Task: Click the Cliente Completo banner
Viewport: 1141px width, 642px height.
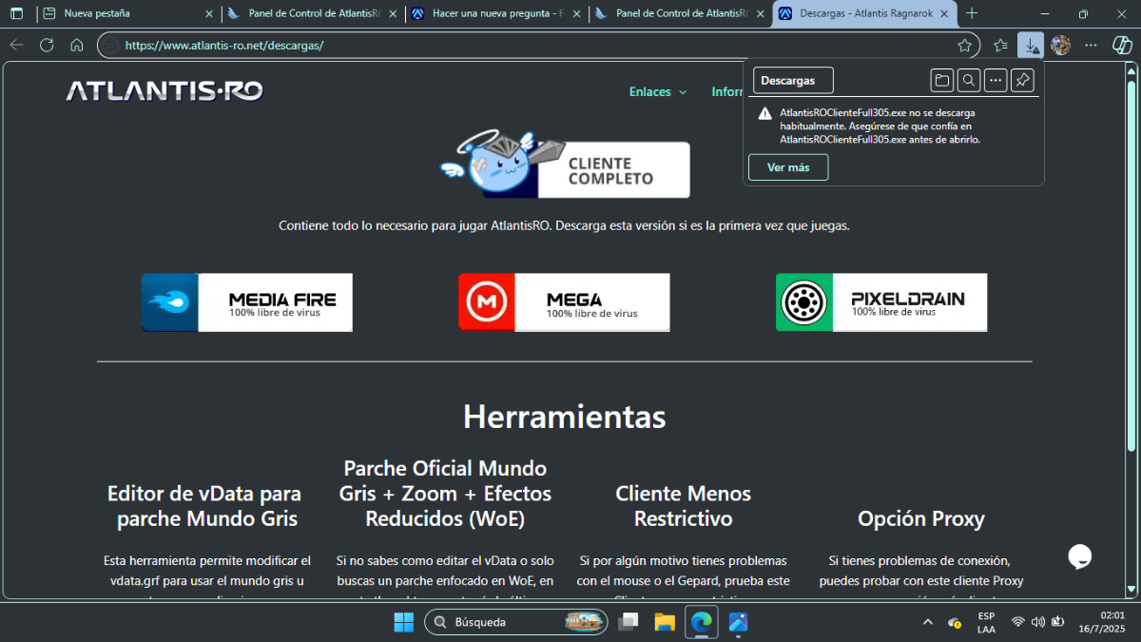Action: [567, 164]
